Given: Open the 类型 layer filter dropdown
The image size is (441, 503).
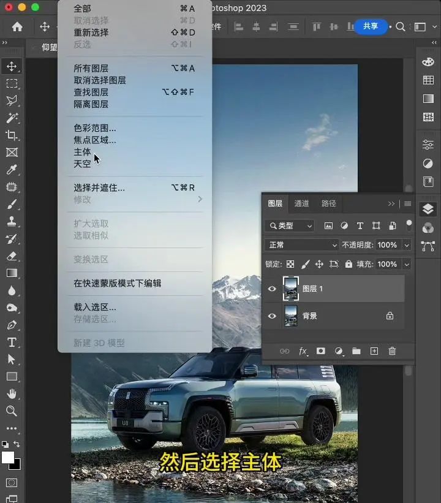Looking at the screenshot, I should pos(291,226).
